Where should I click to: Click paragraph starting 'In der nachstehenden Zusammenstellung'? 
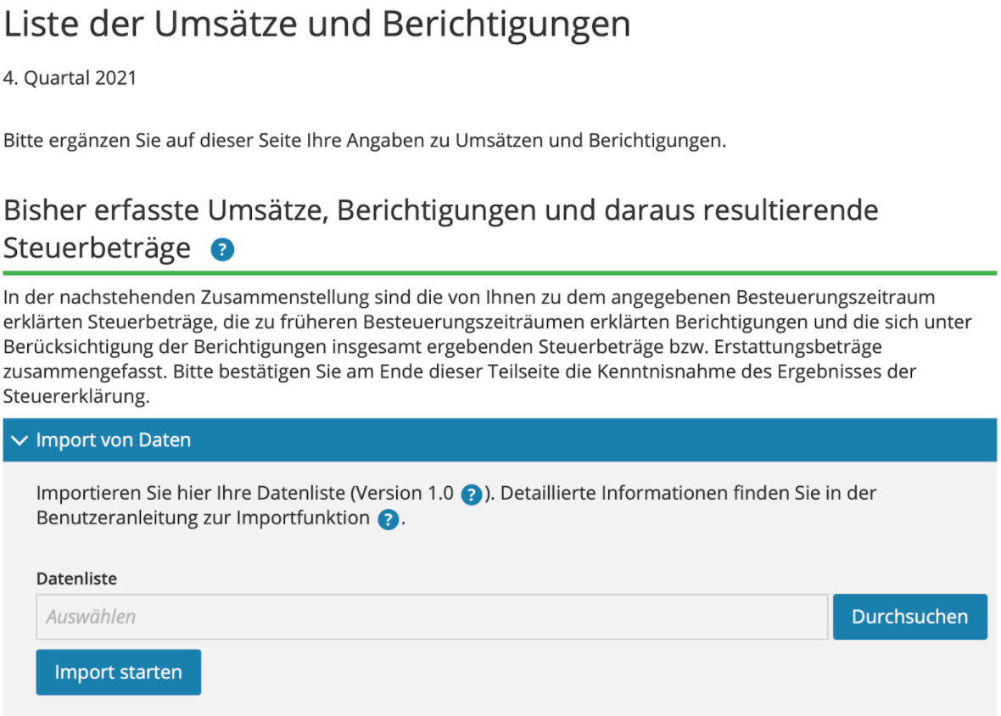click(x=488, y=346)
